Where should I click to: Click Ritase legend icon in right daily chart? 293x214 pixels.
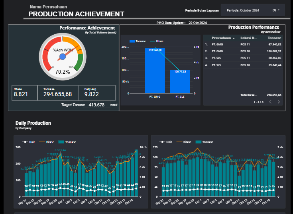(179, 142)
